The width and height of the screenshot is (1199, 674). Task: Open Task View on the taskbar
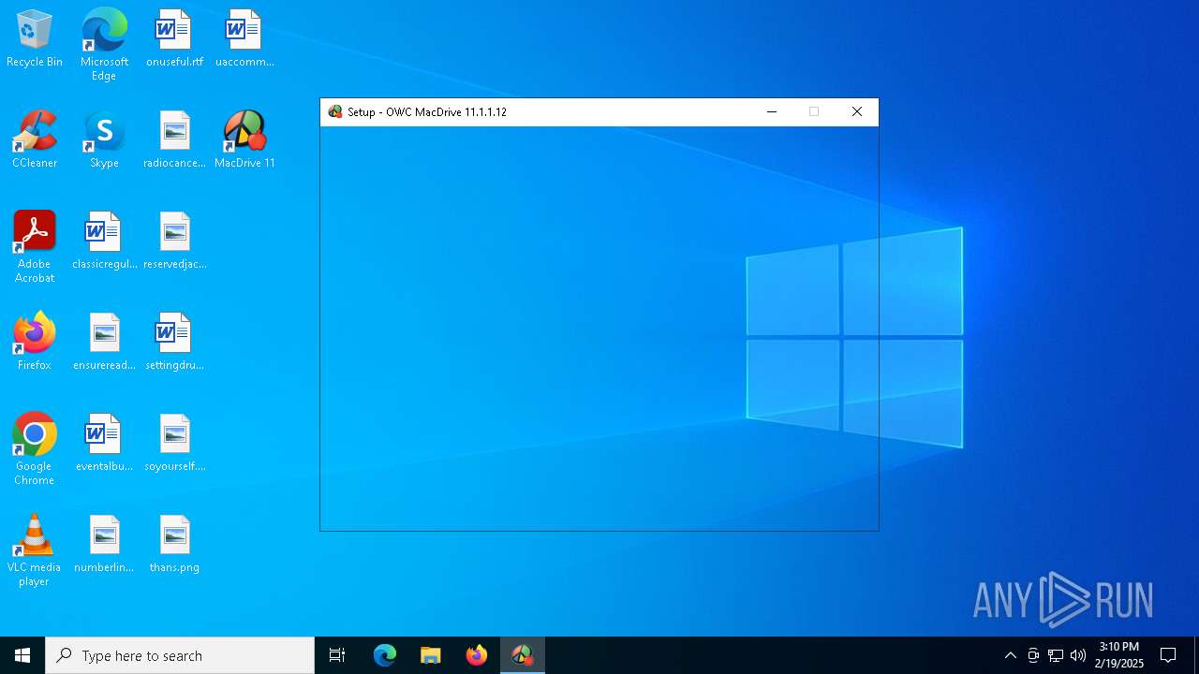click(x=337, y=655)
